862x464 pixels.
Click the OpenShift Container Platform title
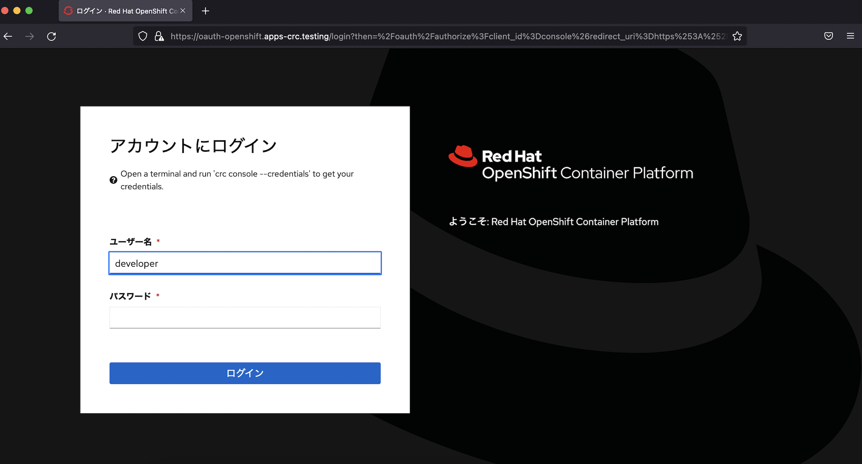(x=587, y=173)
